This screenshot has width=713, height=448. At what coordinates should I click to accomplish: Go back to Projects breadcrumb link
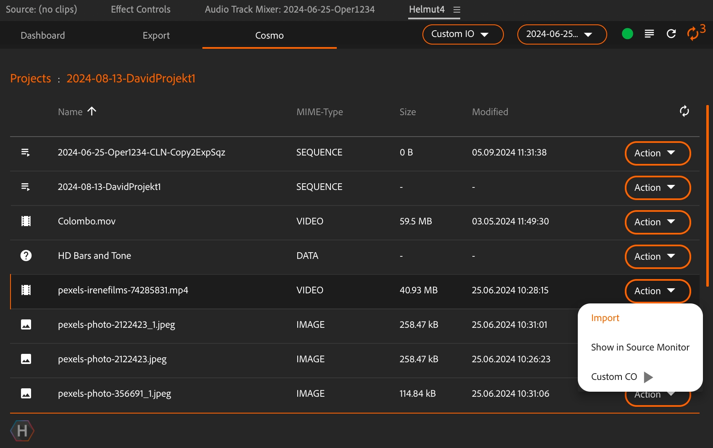tap(31, 79)
